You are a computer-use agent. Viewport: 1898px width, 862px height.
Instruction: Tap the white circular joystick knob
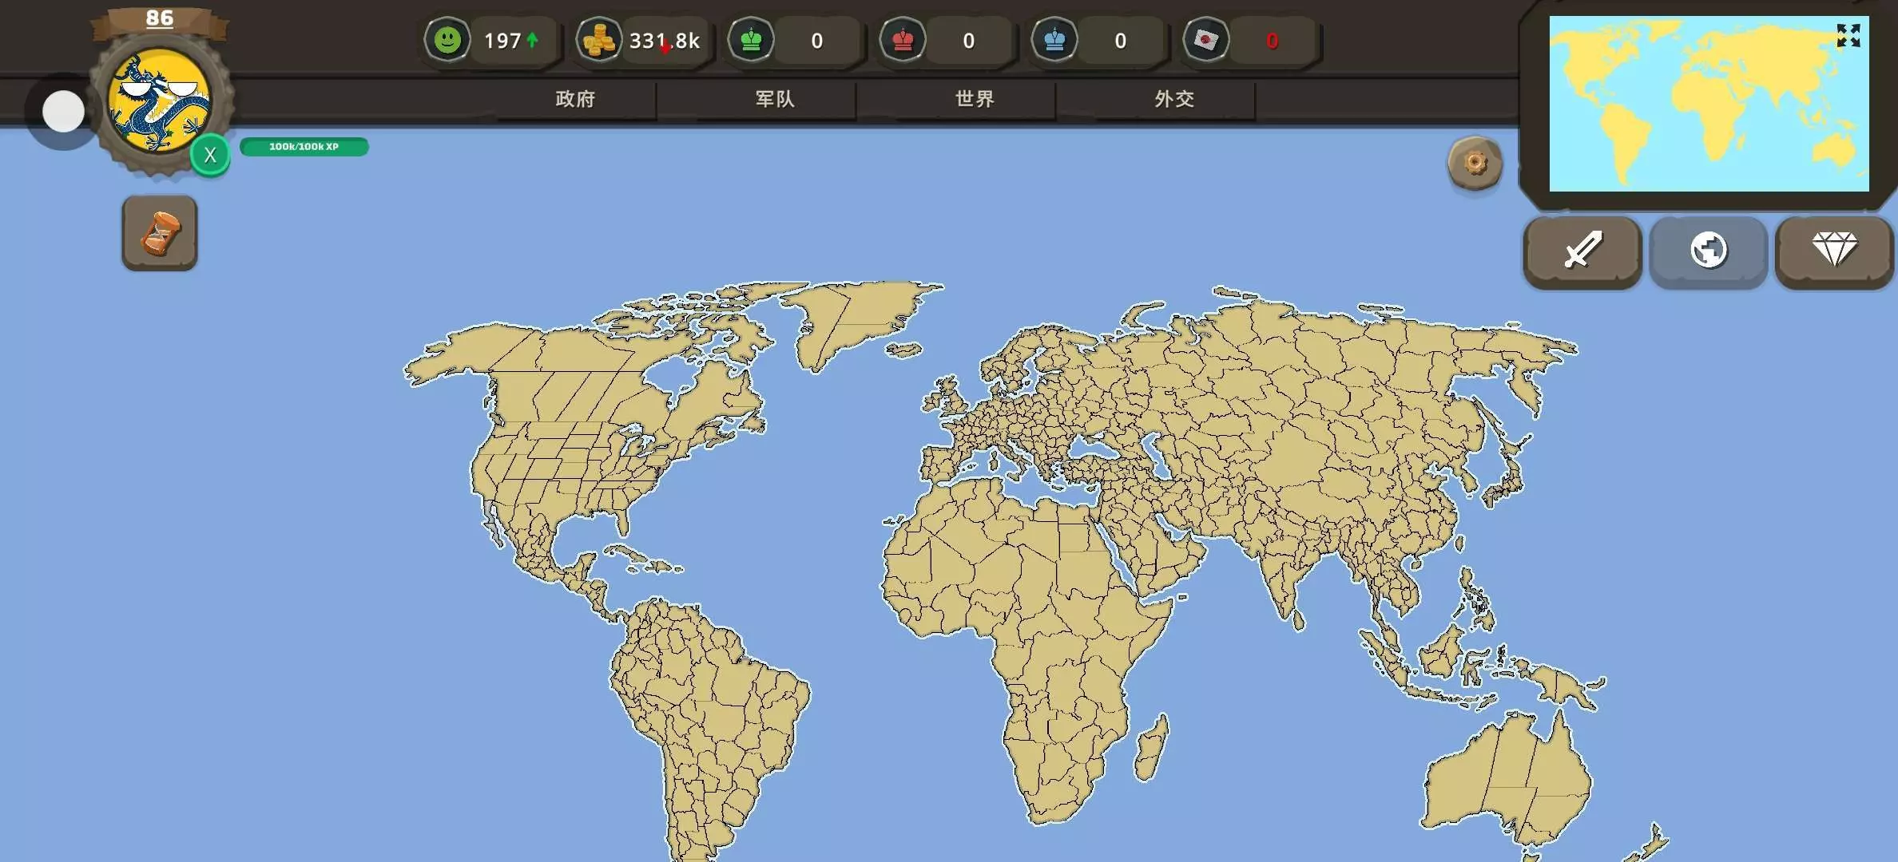click(63, 112)
